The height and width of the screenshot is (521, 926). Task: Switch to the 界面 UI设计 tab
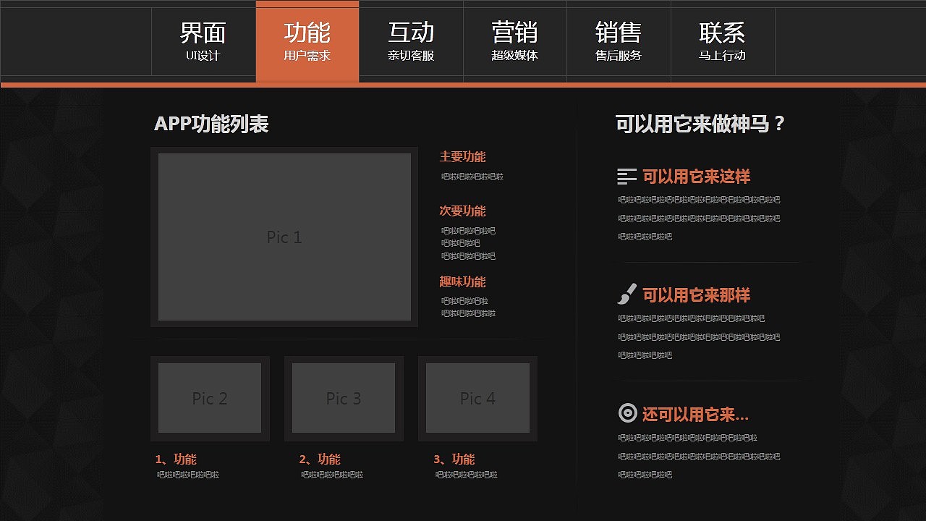coord(203,42)
